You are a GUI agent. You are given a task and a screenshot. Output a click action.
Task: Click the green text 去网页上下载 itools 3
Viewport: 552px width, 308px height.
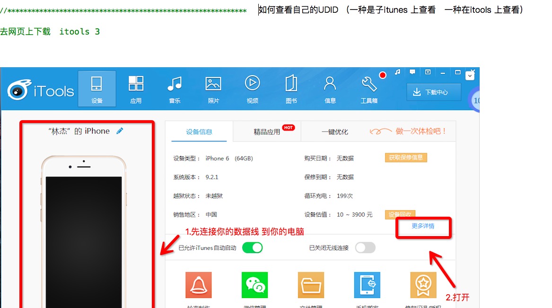pos(50,32)
